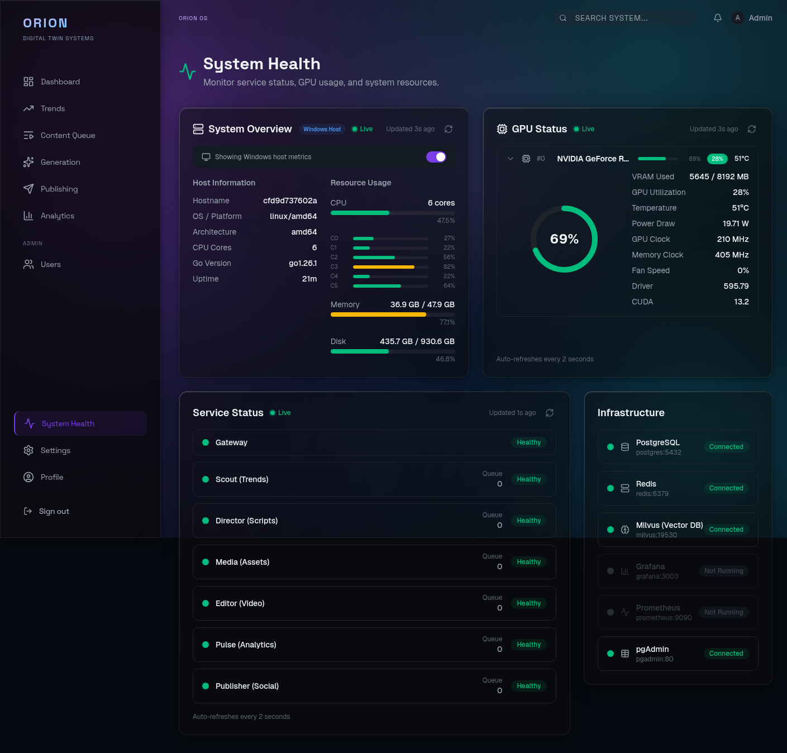Refresh the System Overview panel

449,129
